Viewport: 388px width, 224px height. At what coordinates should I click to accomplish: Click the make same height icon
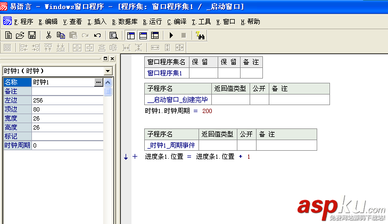click(x=168, y=48)
